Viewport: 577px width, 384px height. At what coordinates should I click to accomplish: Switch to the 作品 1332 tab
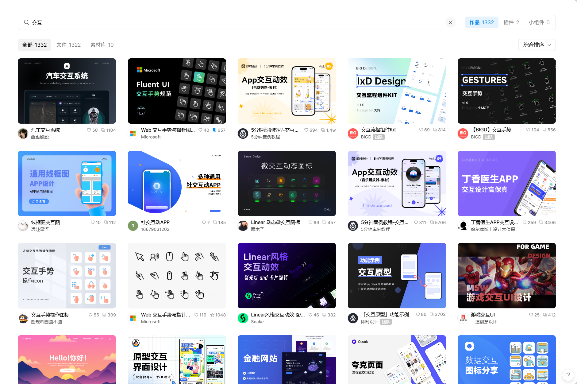[x=481, y=22]
